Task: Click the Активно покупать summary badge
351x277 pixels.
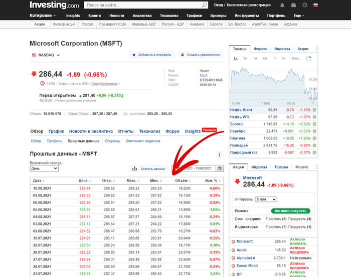Action: tap(290, 211)
